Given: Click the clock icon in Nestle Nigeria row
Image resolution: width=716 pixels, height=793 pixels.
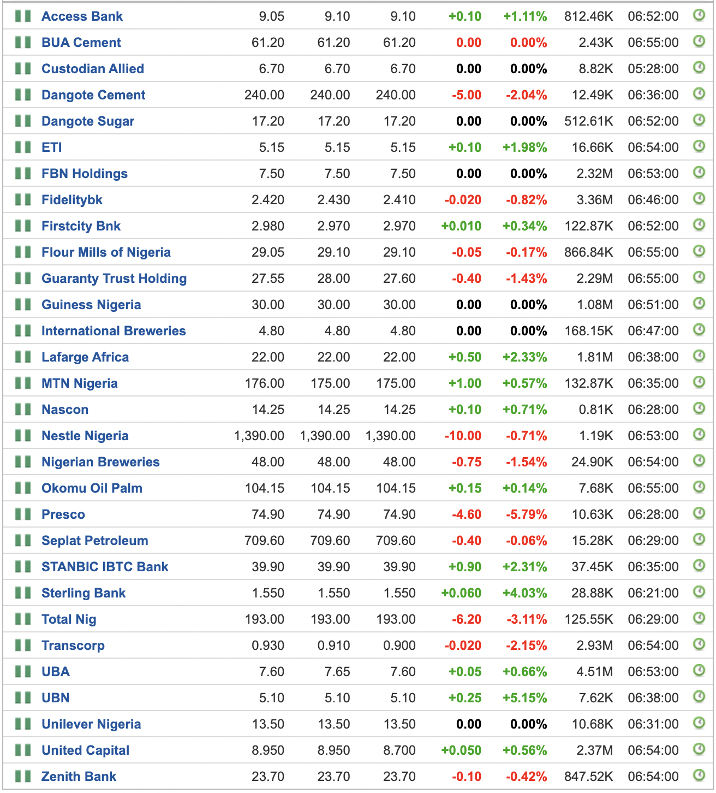Looking at the screenshot, I should [699, 435].
